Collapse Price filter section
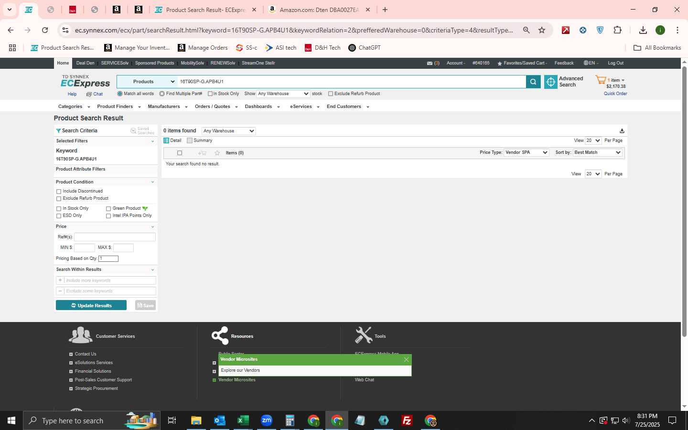This screenshot has height=430, width=688. point(152,227)
